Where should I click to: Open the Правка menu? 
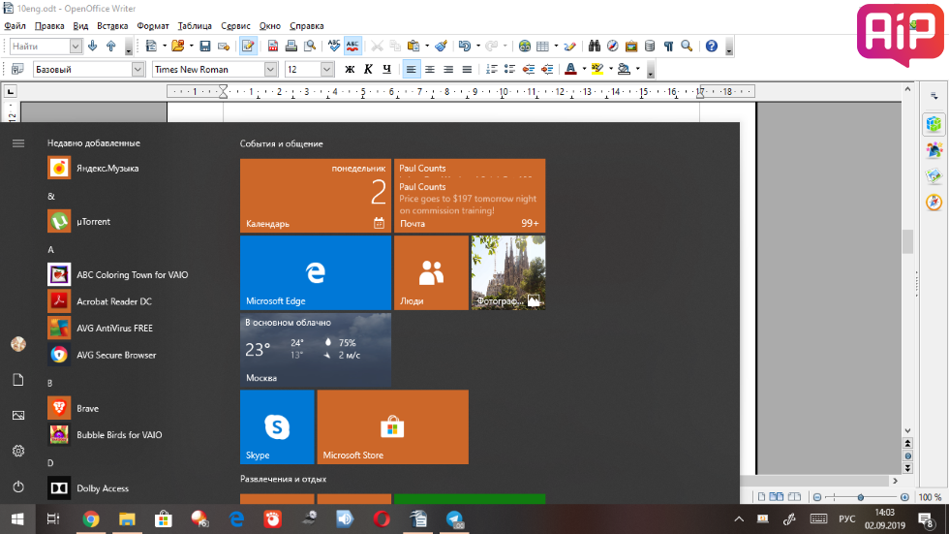point(49,26)
